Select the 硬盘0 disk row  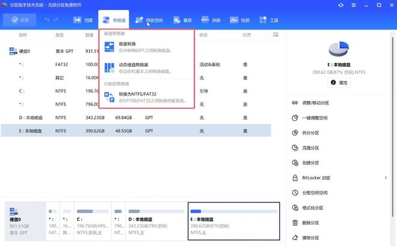coord(136,51)
